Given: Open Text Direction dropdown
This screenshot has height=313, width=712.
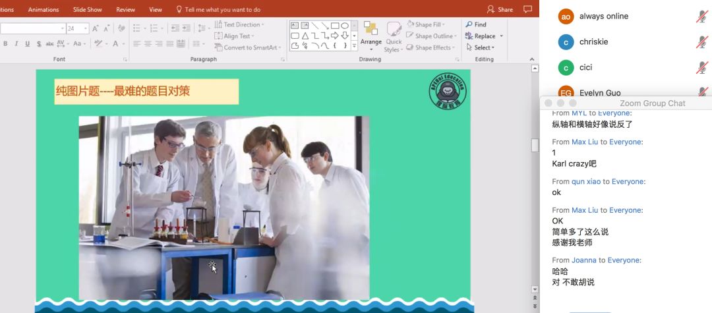Looking at the screenshot, I should 239,24.
